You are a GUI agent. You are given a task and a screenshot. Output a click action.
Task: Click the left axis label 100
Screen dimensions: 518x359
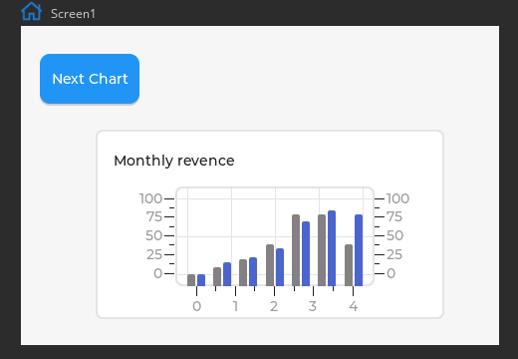150,198
